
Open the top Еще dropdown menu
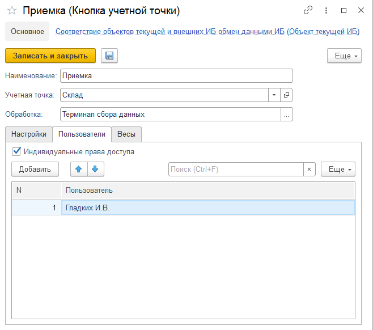click(344, 56)
